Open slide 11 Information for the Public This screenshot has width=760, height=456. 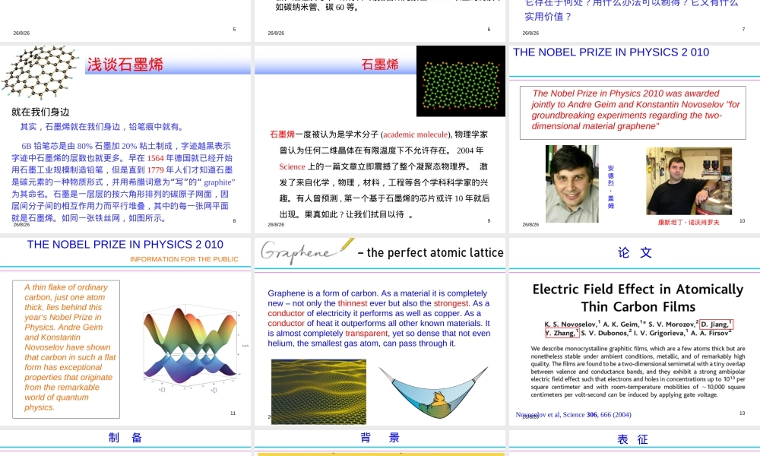(125, 331)
